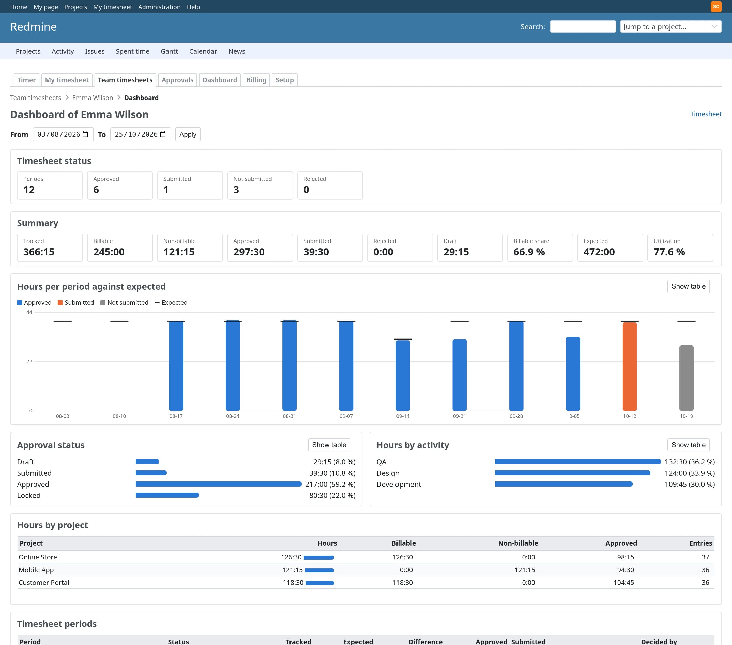This screenshot has width=732, height=645.
Task: Open the News main menu item
Action: [x=237, y=51]
